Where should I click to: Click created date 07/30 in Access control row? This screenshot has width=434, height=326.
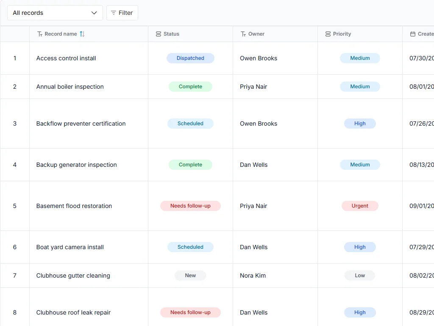tap(422, 58)
